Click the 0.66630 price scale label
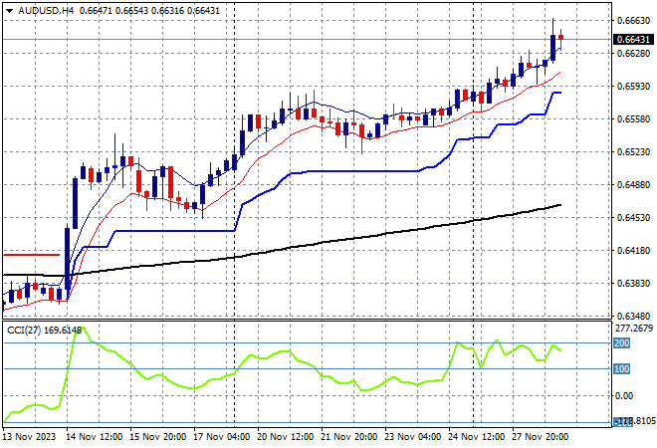 click(x=634, y=21)
